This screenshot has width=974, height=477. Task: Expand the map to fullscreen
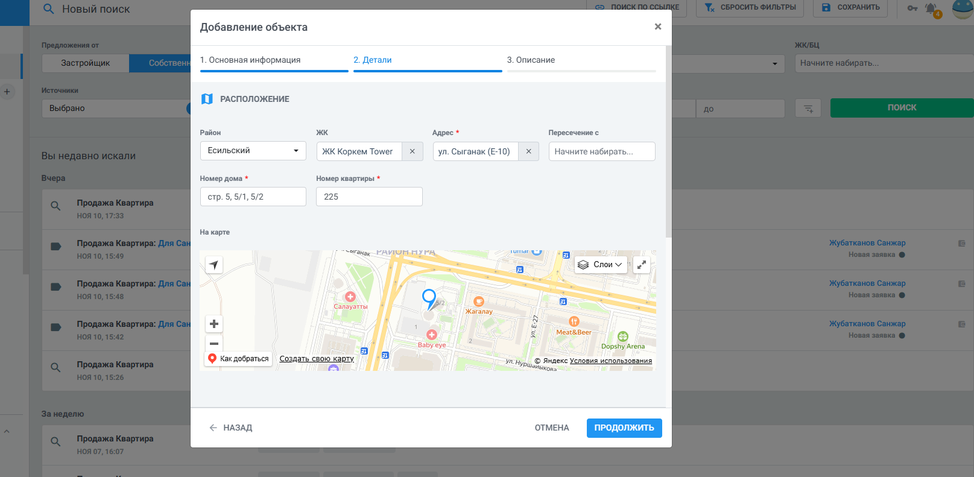tap(642, 265)
